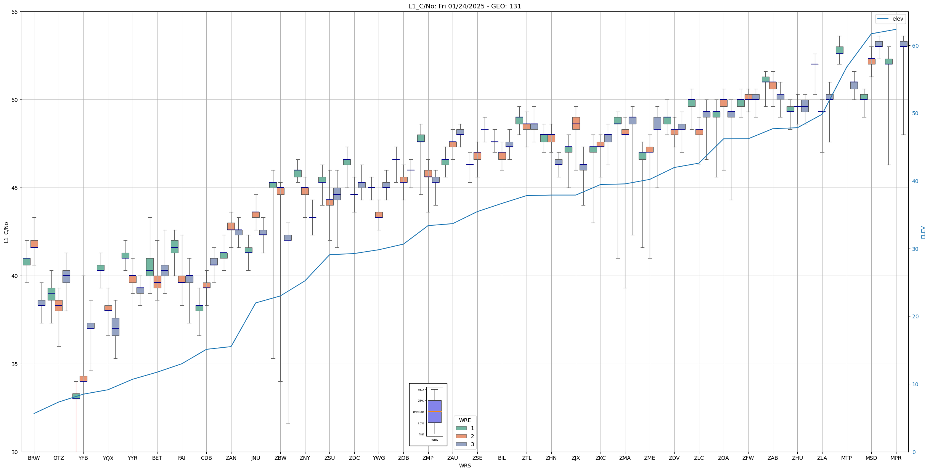This screenshot has width=930, height=472.
Task: Click the 60 tick on elevation axis
Action: point(915,46)
